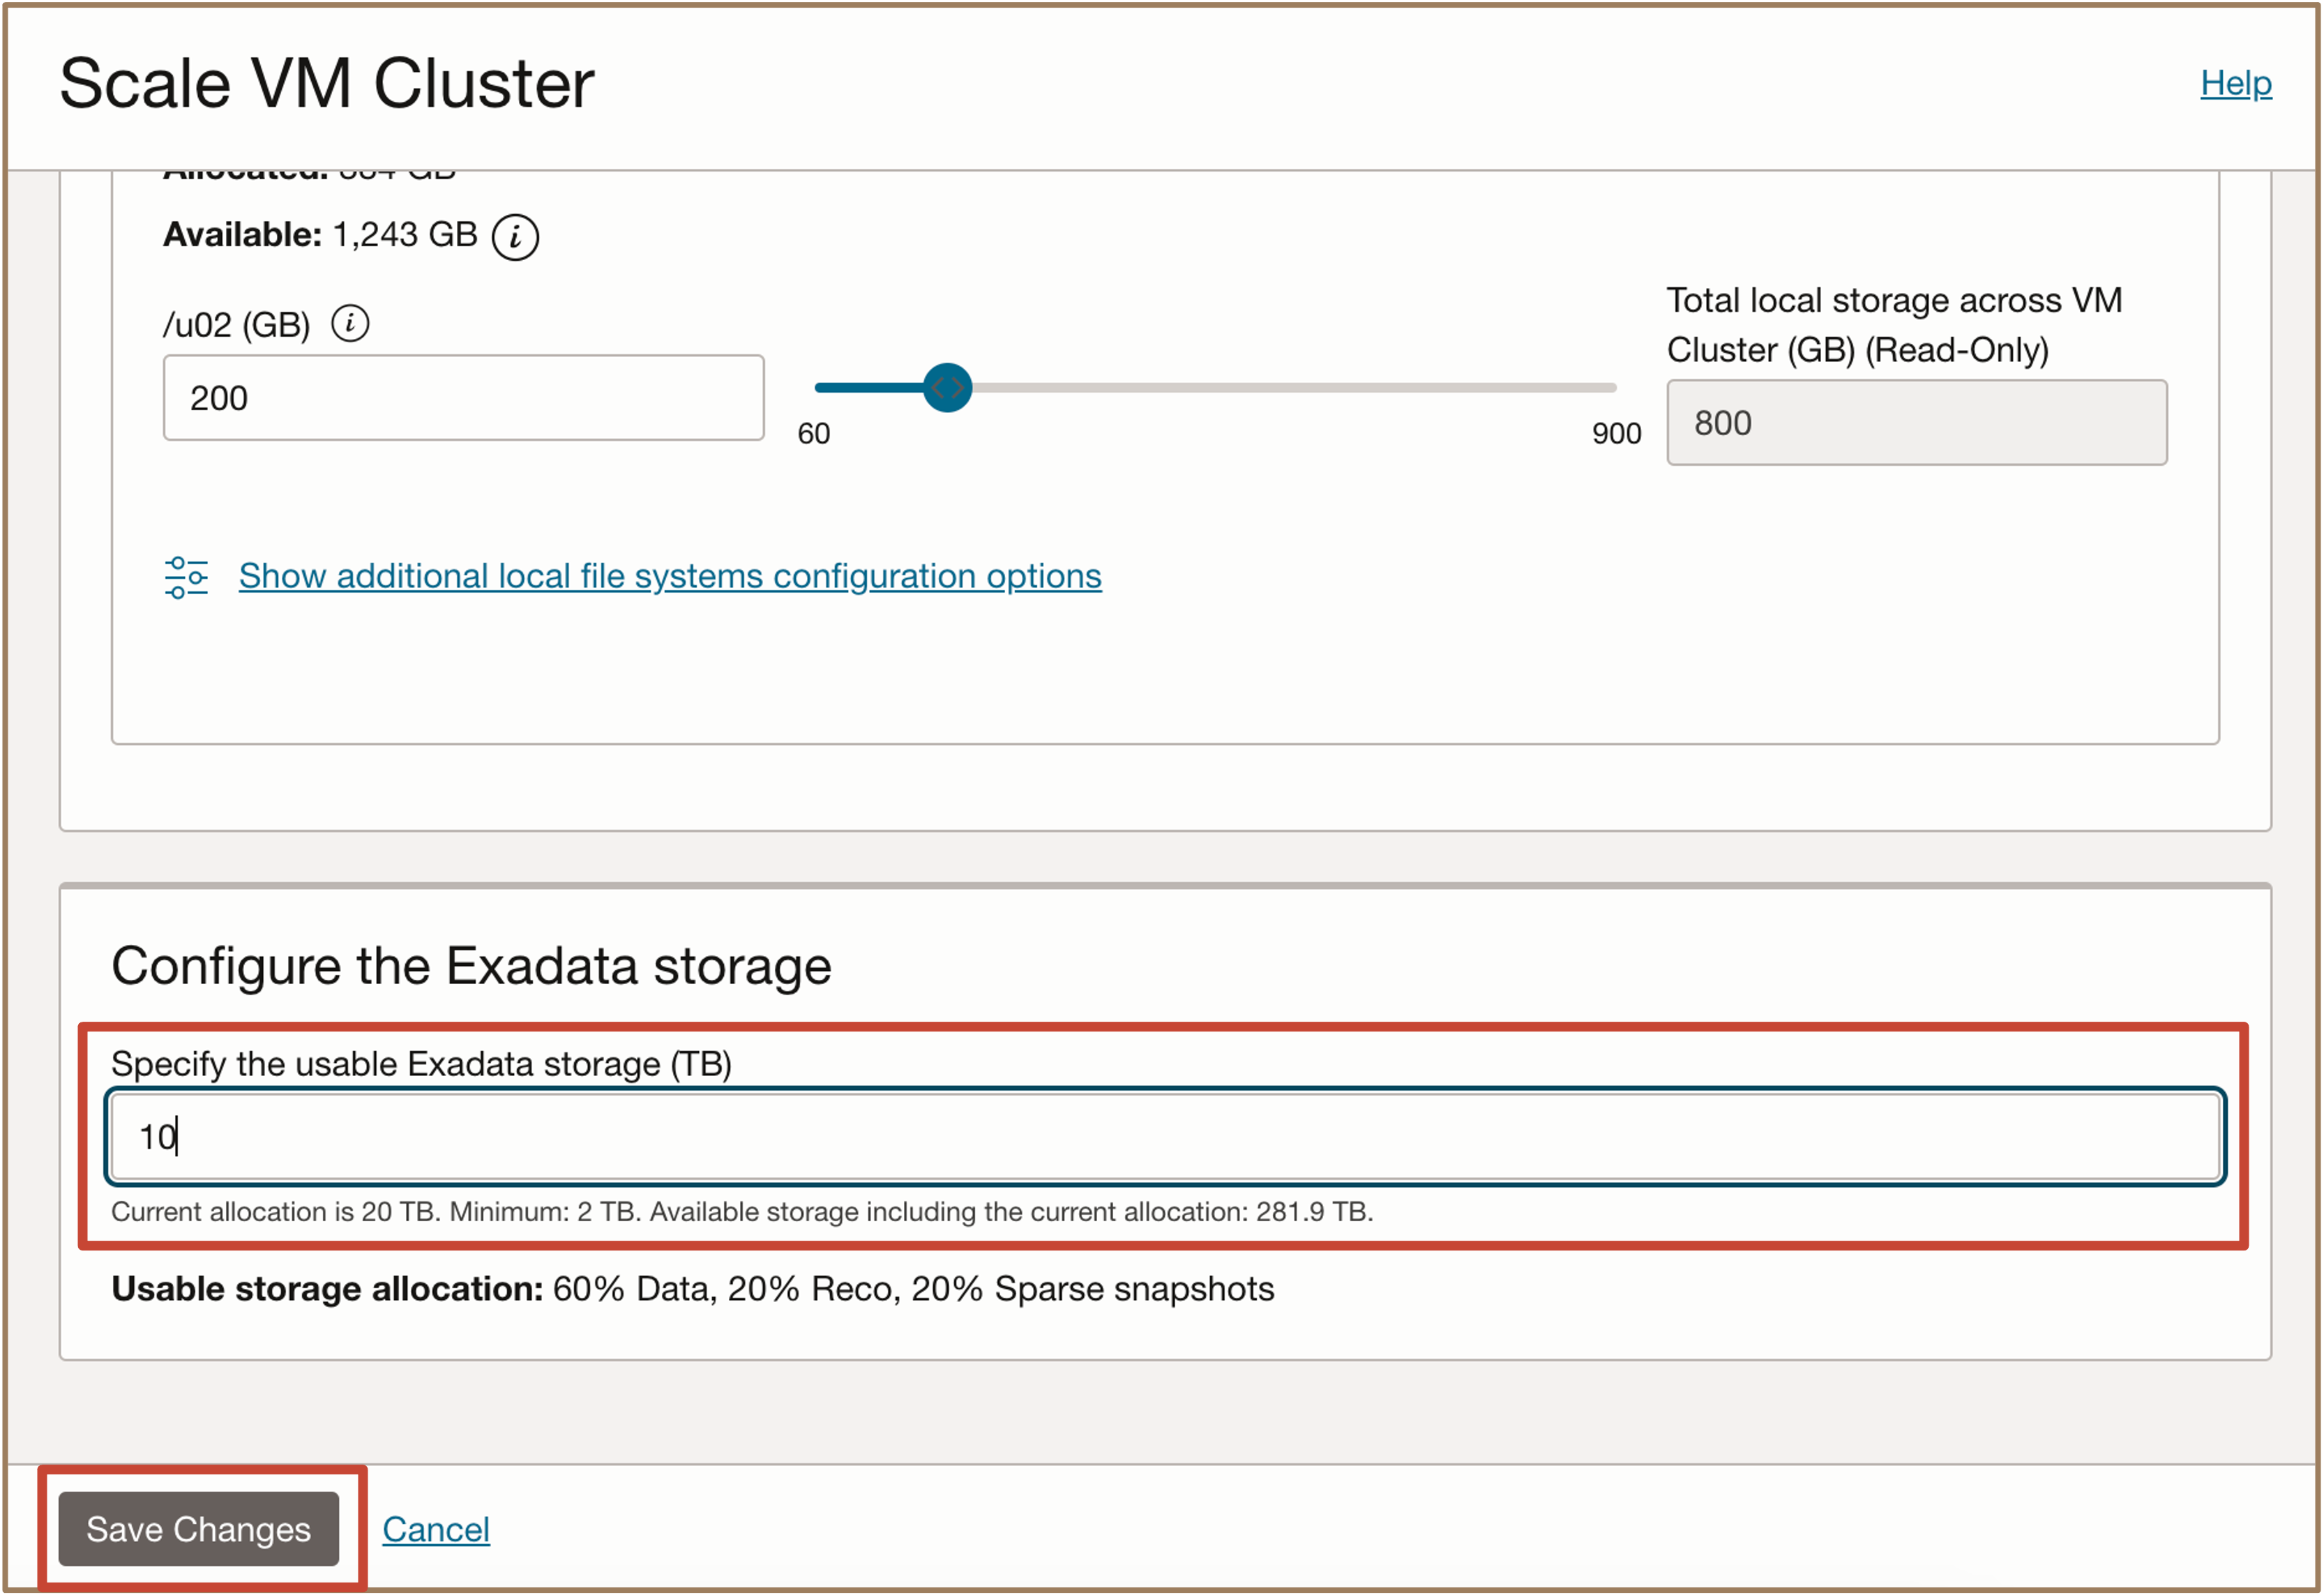The height and width of the screenshot is (1595, 2324).
Task: Click the info icon next to /u02 (GB)
Action: pyautogui.click(x=350, y=323)
